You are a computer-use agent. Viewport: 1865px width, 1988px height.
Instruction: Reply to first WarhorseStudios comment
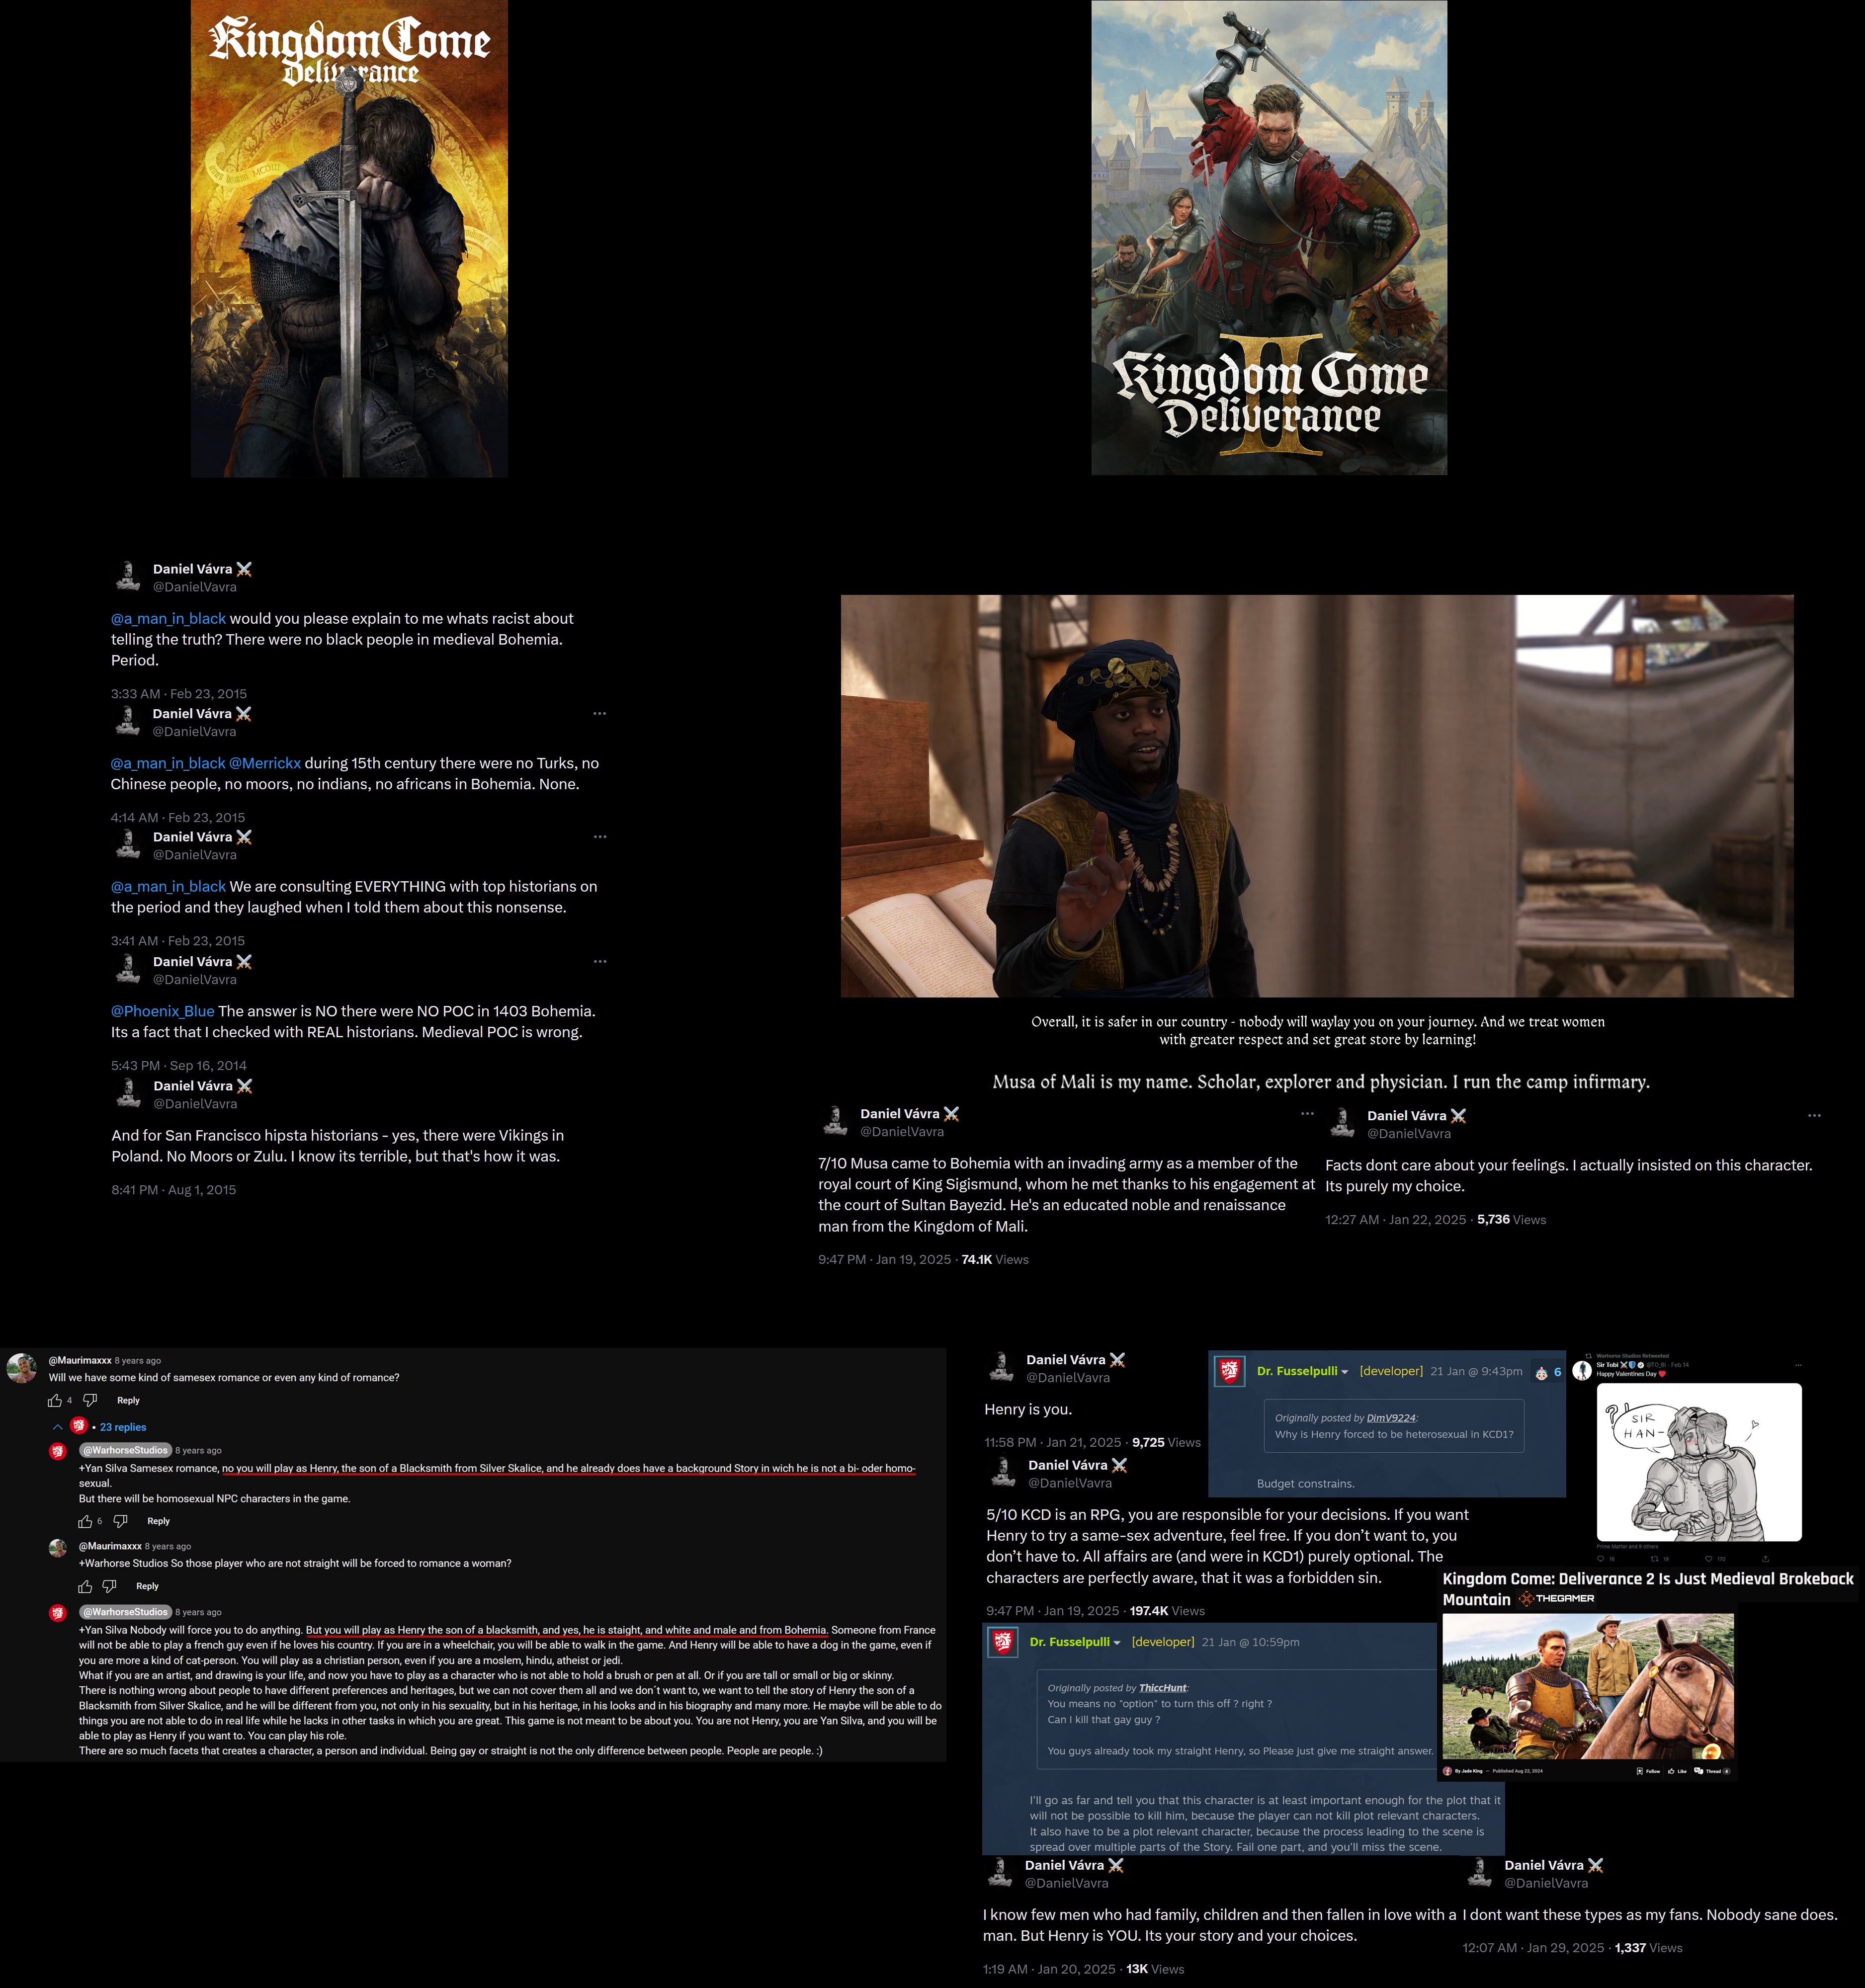pyautogui.click(x=158, y=1521)
